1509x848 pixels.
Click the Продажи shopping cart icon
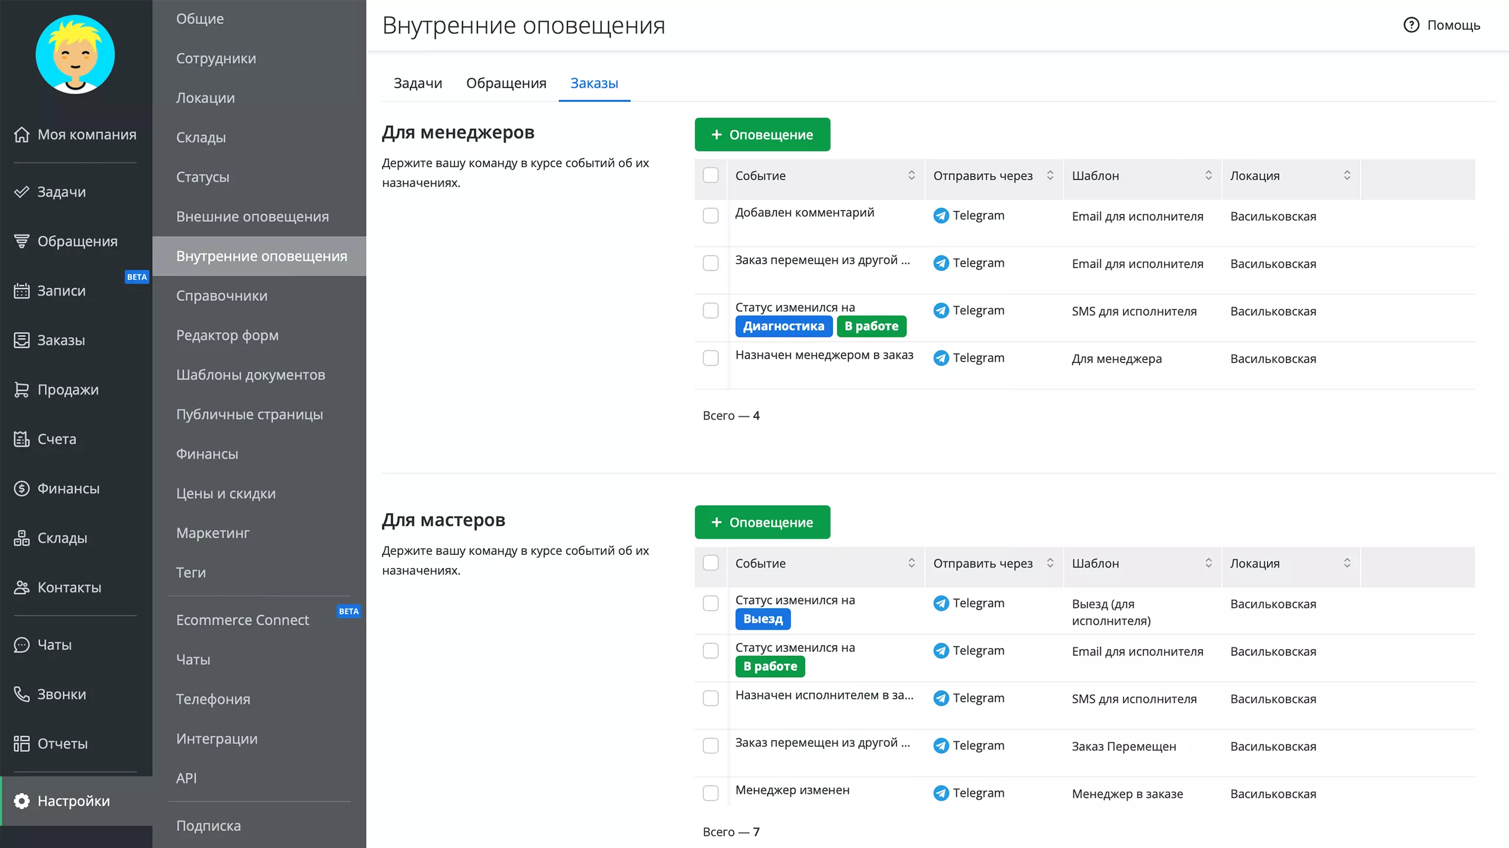pyautogui.click(x=22, y=390)
